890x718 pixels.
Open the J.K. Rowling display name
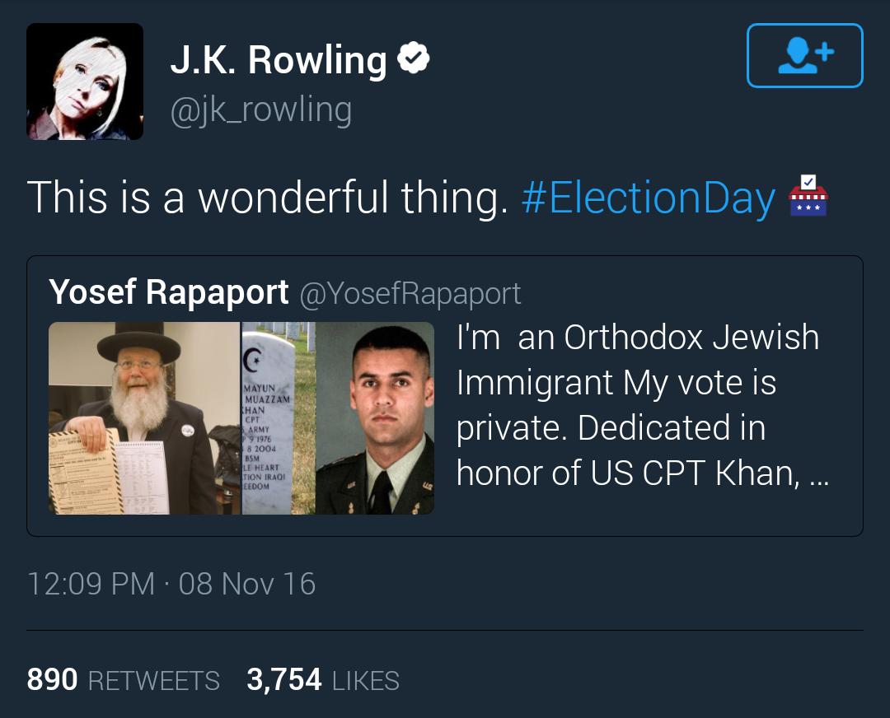[278, 60]
